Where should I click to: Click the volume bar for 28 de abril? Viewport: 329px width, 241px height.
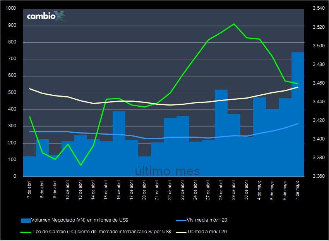point(221,133)
